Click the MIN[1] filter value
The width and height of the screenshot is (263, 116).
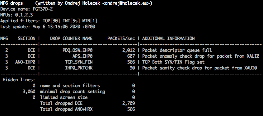tap(90, 21)
